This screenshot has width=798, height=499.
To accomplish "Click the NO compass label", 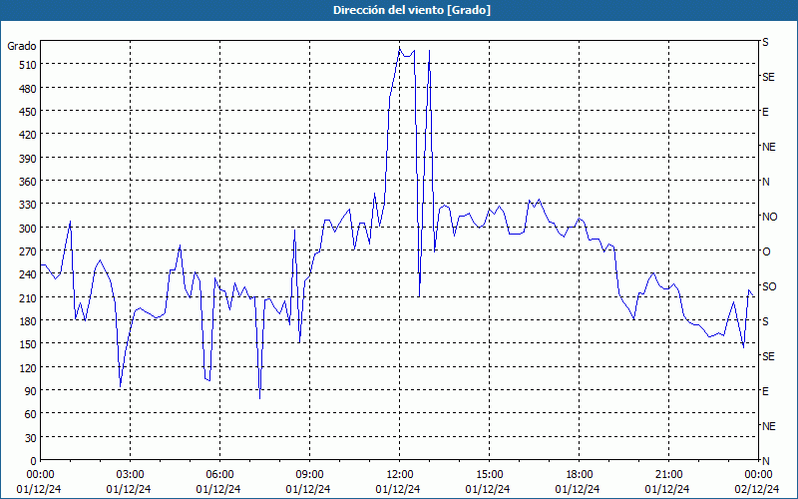I will tap(769, 217).
